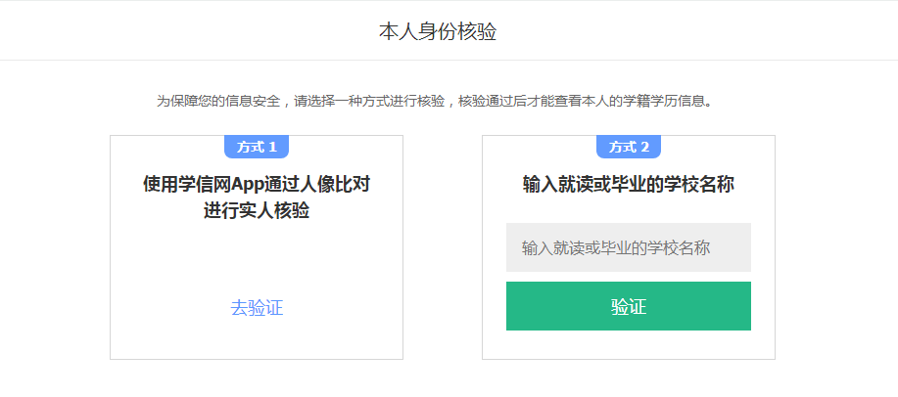Click the 进行实人核验 heading line
The height and width of the screenshot is (397, 898).
[x=257, y=210]
